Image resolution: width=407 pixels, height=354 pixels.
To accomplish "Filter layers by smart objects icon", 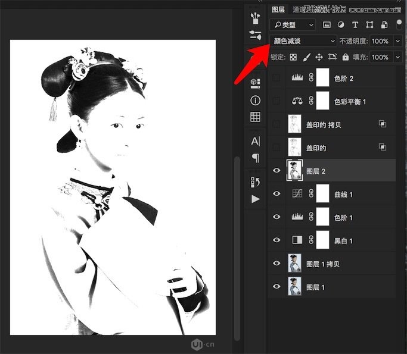I will pyautogui.click(x=384, y=25).
